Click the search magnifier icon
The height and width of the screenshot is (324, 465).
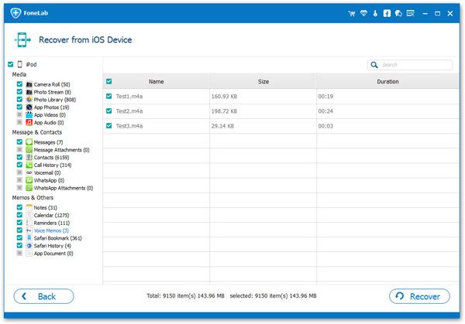click(x=374, y=65)
